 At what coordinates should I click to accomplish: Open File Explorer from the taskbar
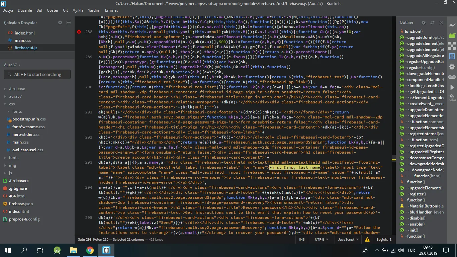[73, 250]
